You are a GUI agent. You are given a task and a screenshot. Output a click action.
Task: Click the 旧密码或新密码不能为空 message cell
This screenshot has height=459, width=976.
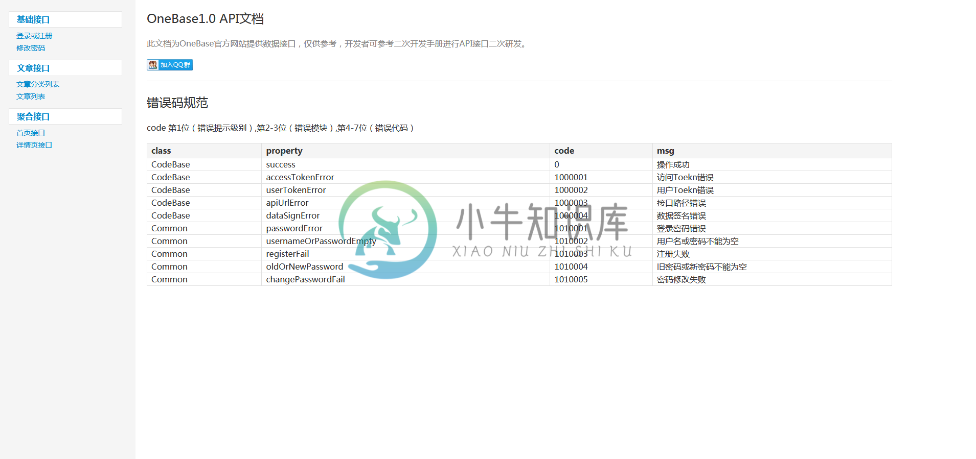tap(772, 267)
